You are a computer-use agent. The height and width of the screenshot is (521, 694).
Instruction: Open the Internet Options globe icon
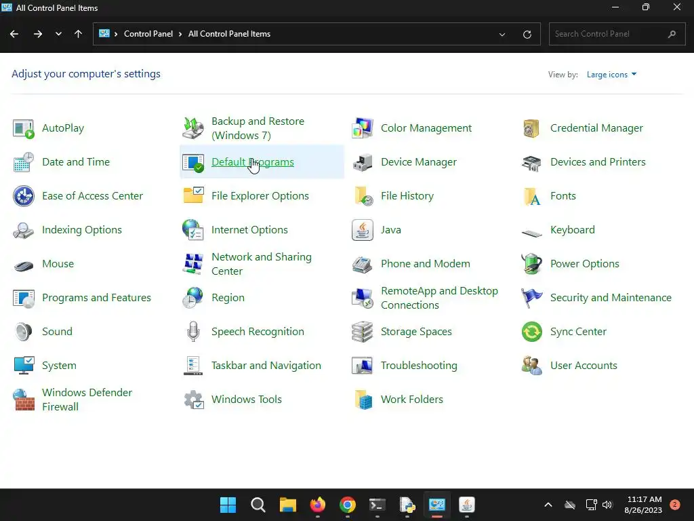193,230
